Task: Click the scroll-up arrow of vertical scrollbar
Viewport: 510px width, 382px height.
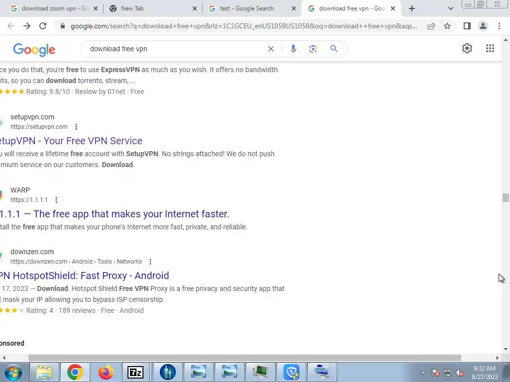Action: 505,40
